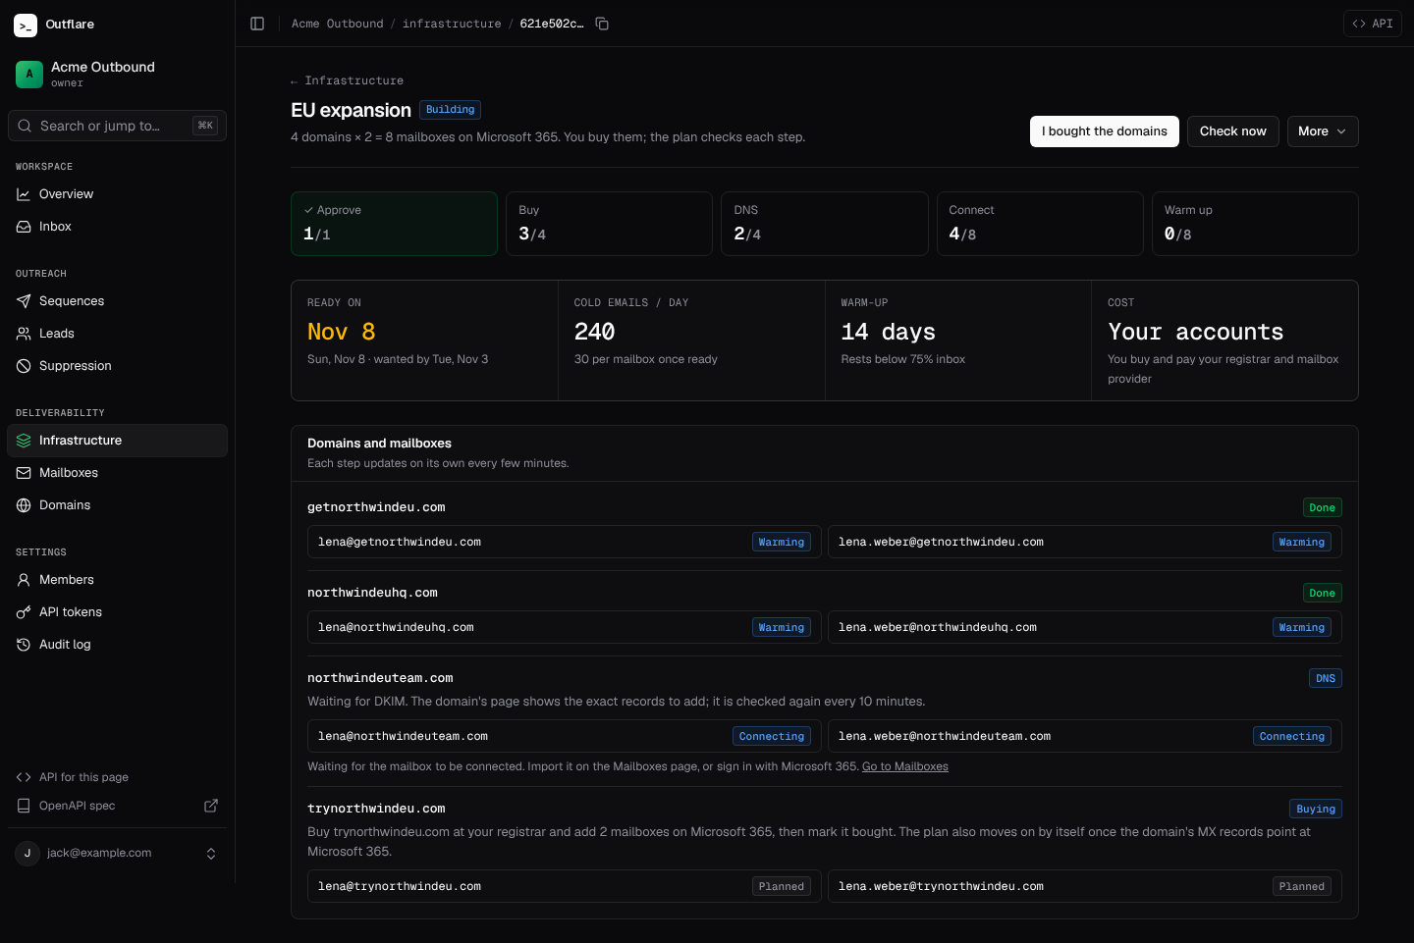Open API for this page link
The width and height of the screenshot is (1414, 943).
click(117, 777)
